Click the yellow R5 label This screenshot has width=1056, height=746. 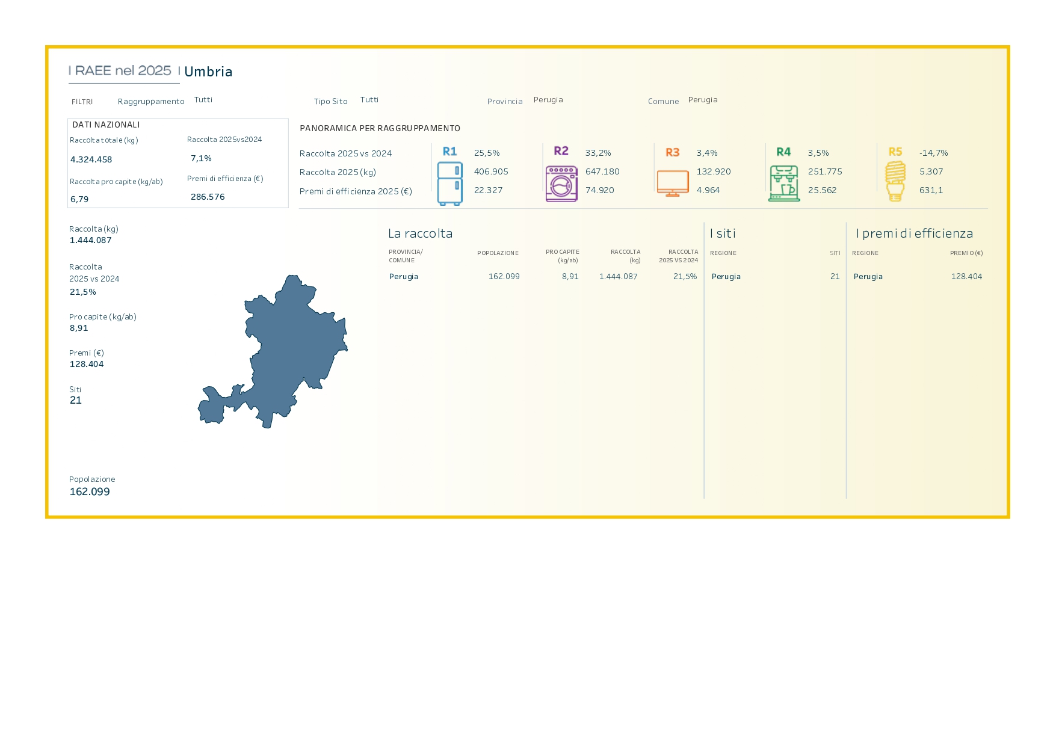[x=895, y=152]
